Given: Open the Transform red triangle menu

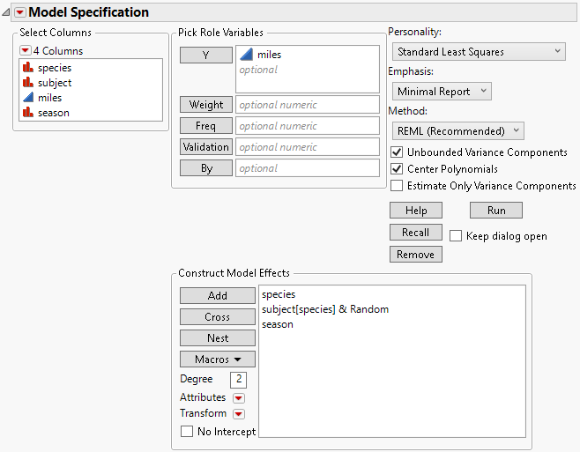Looking at the screenshot, I should [x=238, y=414].
